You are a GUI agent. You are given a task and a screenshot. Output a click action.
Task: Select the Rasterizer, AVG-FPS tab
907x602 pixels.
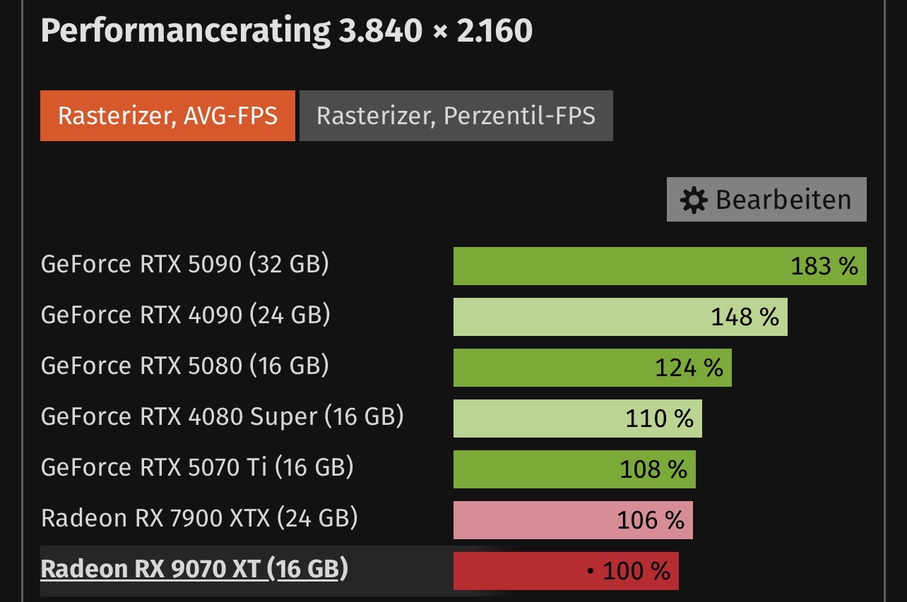pyautogui.click(x=167, y=116)
